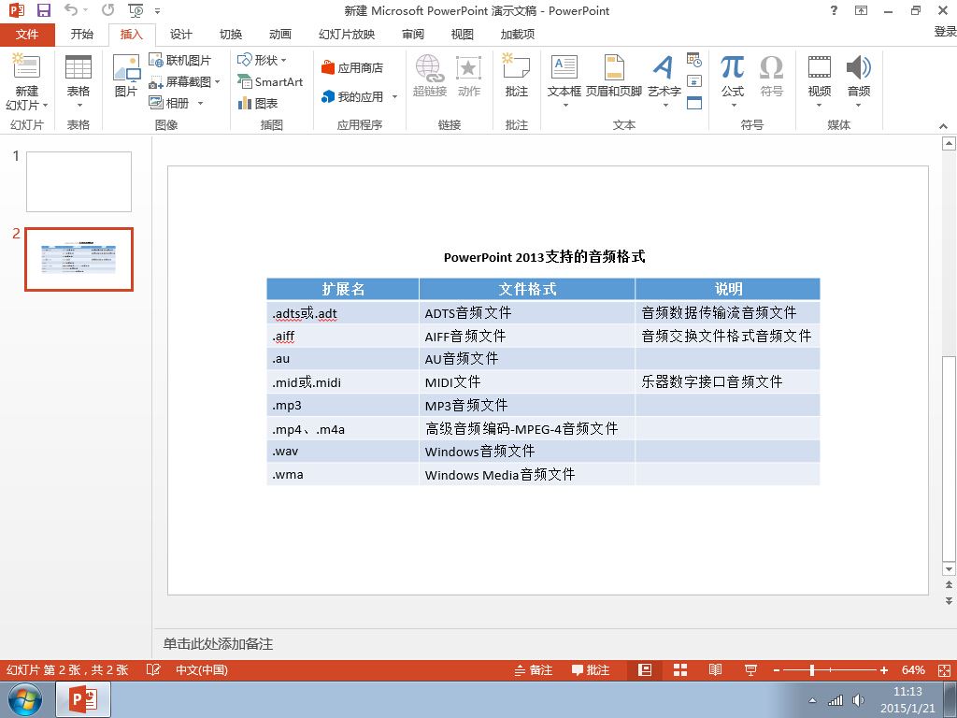Open the 审阅 review tab

[412, 35]
